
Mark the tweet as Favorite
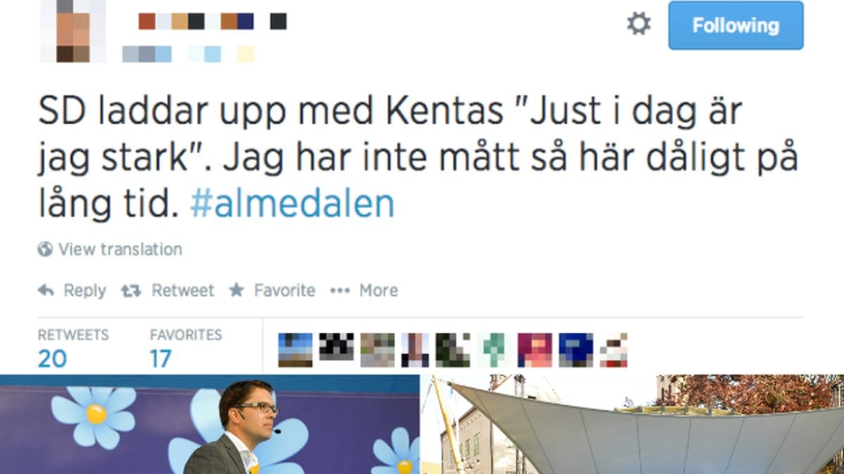click(272, 290)
